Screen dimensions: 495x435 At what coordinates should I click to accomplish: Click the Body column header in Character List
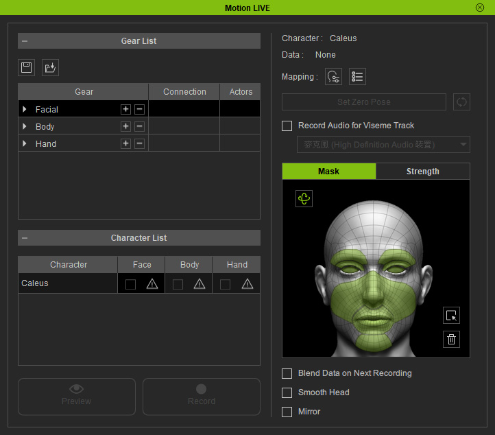point(189,264)
